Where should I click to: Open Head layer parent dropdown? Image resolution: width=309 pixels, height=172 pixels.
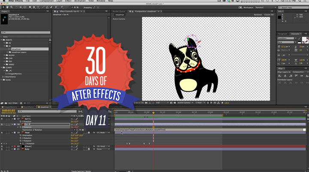click(x=103, y=133)
